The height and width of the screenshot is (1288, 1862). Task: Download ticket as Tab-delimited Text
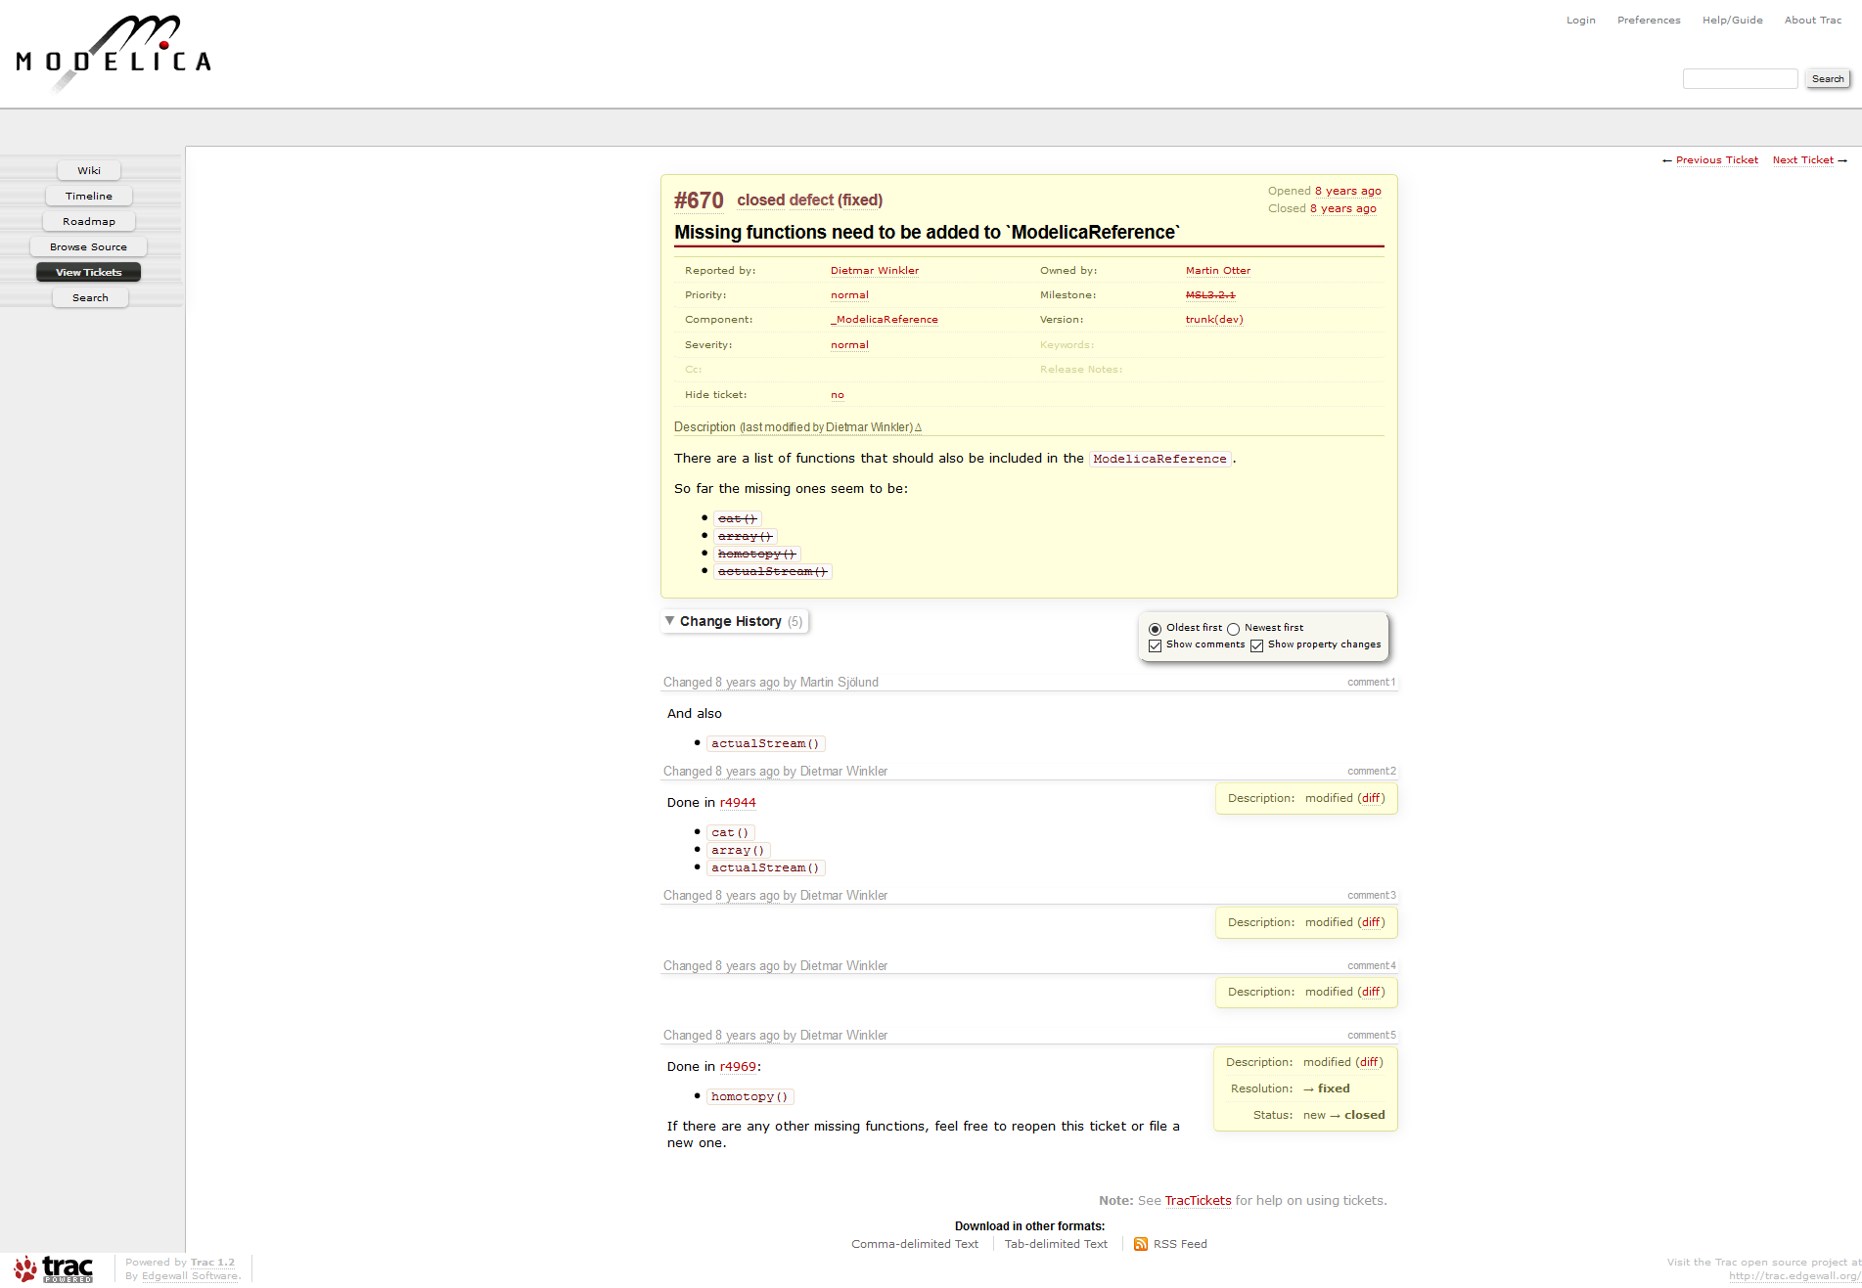(x=1056, y=1243)
